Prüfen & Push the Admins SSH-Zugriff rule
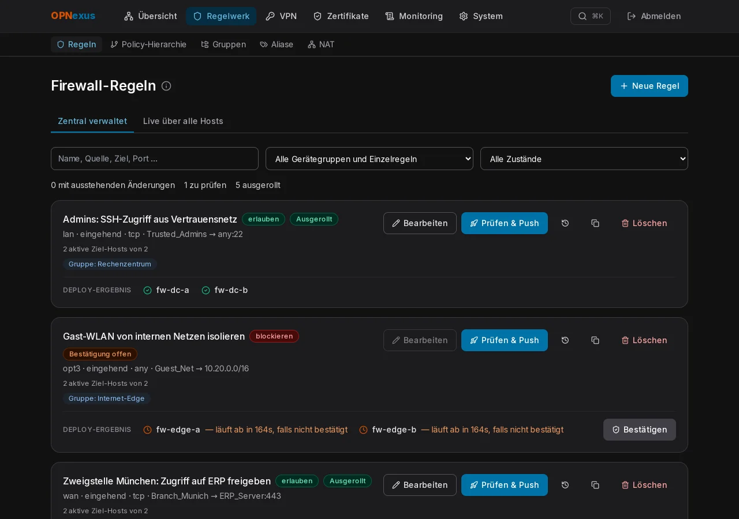The width and height of the screenshot is (739, 519). tap(505, 223)
